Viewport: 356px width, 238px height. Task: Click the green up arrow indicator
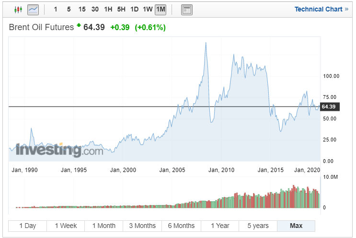[x=79, y=25]
